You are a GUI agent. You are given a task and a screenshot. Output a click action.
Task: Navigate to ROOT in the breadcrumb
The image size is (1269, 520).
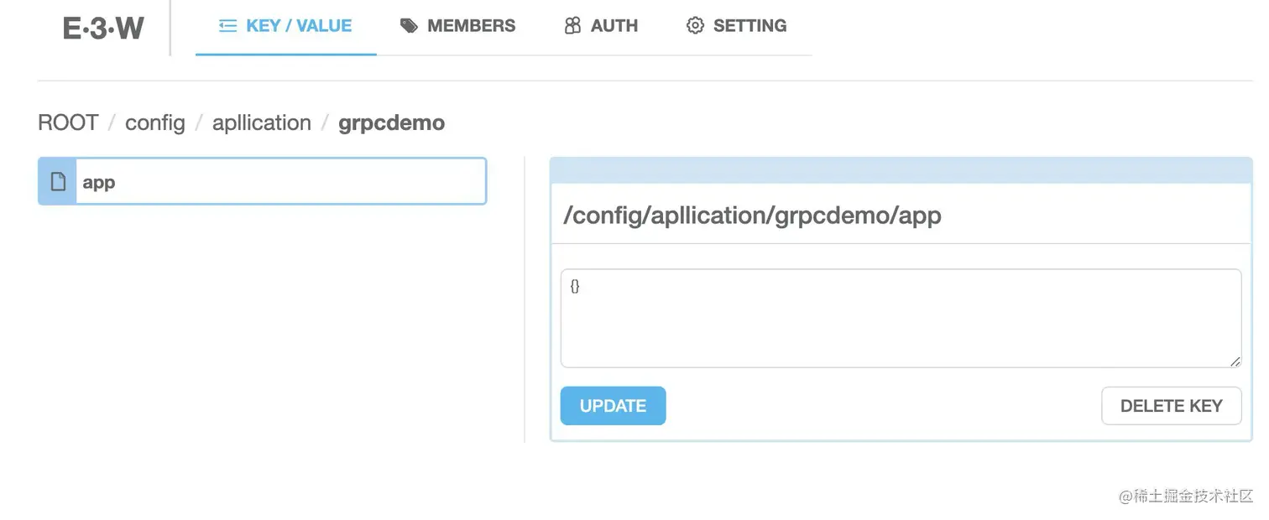coord(68,122)
